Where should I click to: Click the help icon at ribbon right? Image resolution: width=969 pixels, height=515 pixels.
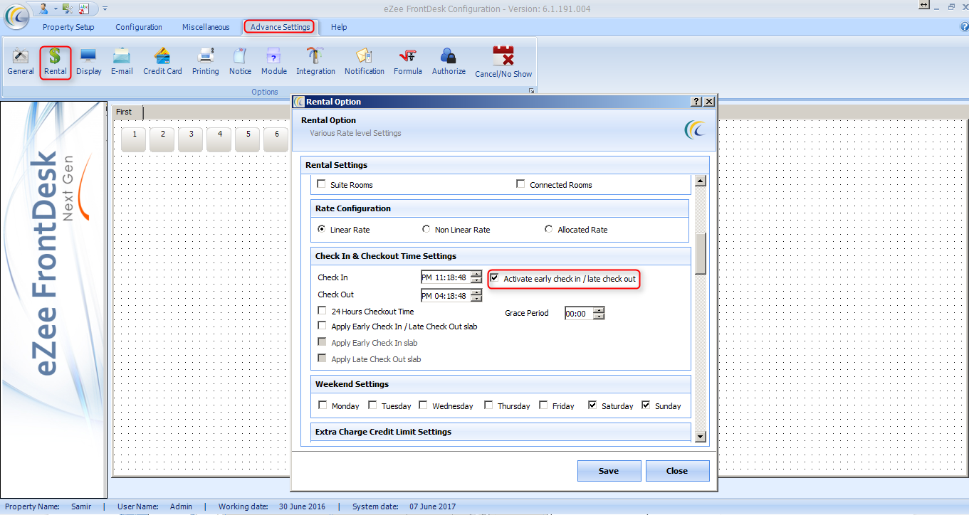point(964,27)
